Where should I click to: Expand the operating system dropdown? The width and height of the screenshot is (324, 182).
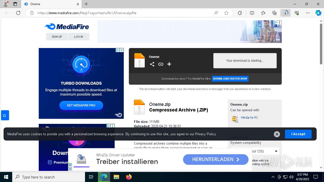pos(255,151)
